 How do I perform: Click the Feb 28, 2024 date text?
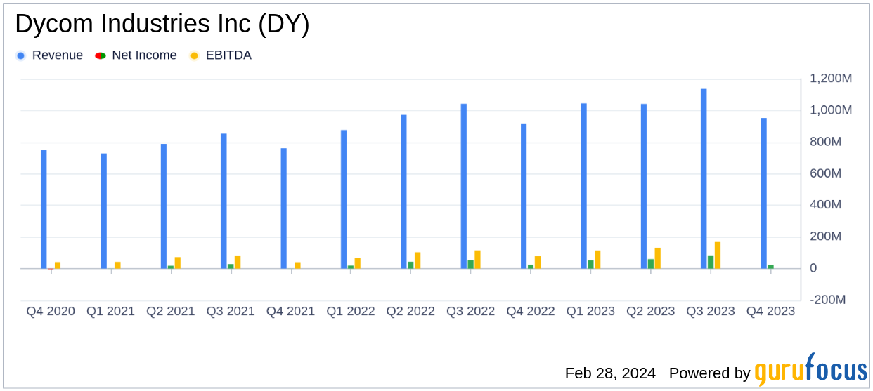pos(610,373)
